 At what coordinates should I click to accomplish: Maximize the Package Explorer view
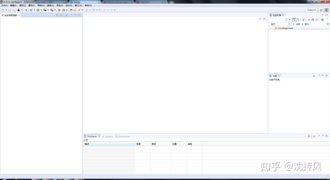coord(79,15)
